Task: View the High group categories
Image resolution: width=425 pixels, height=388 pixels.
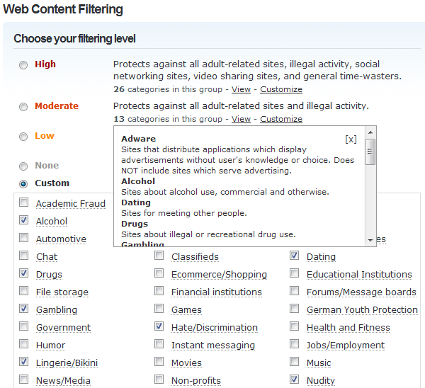Action: pos(241,89)
